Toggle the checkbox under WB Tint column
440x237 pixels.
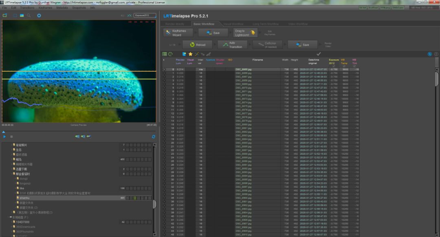354,66
